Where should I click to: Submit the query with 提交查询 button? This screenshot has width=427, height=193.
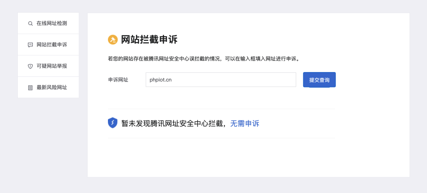pyautogui.click(x=319, y=80)
